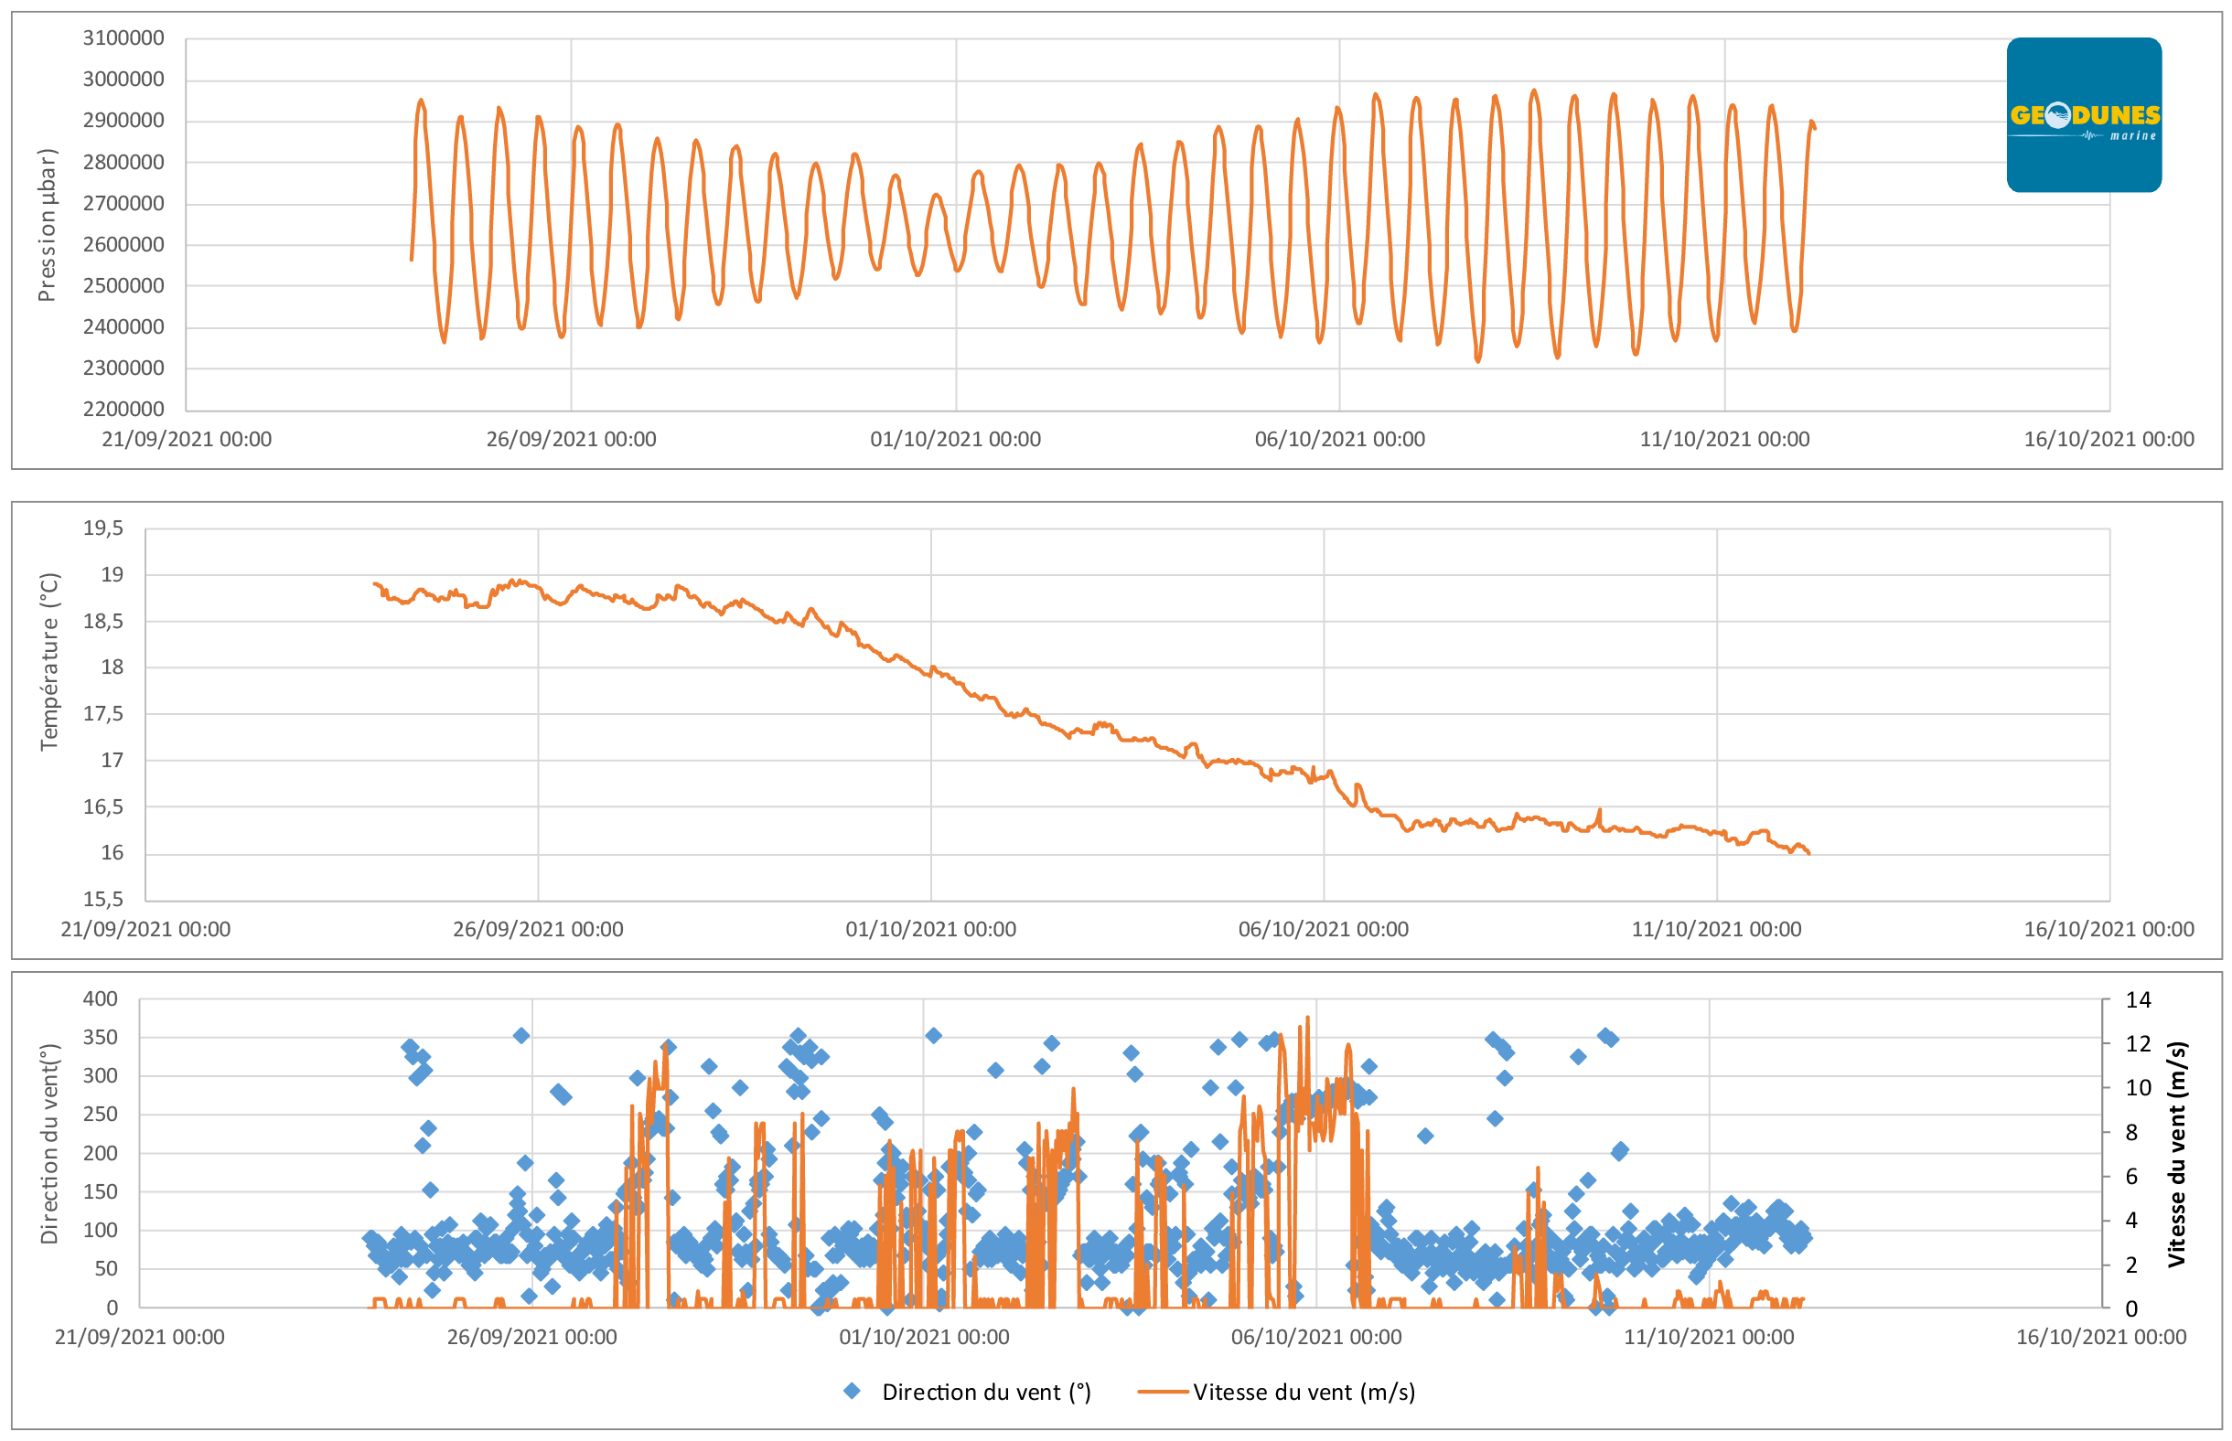This screenshot has width=2232, height=1441.
Task: Select the 14 wind speed tick label
Action: point(2139,999)
